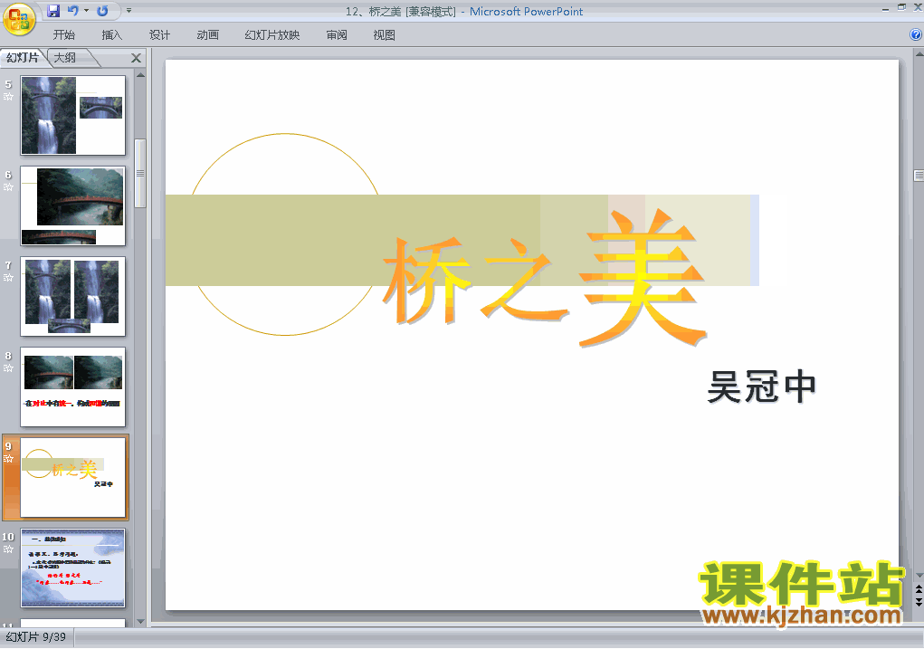Open the 视图 ribbon tab

(x=385, y=35)
